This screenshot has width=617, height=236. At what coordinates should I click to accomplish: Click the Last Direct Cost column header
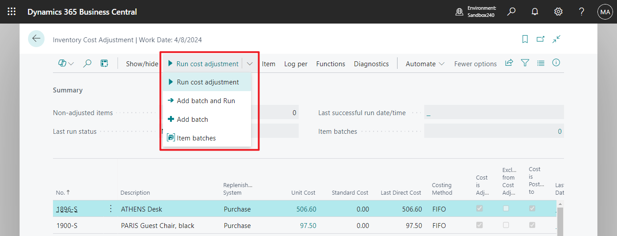(401, 192)
